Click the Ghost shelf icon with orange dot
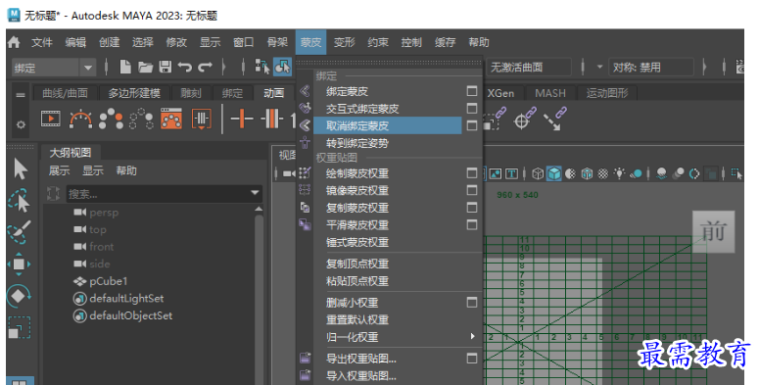Viewport: 759px width, 385px height. (x=111, y=119)
